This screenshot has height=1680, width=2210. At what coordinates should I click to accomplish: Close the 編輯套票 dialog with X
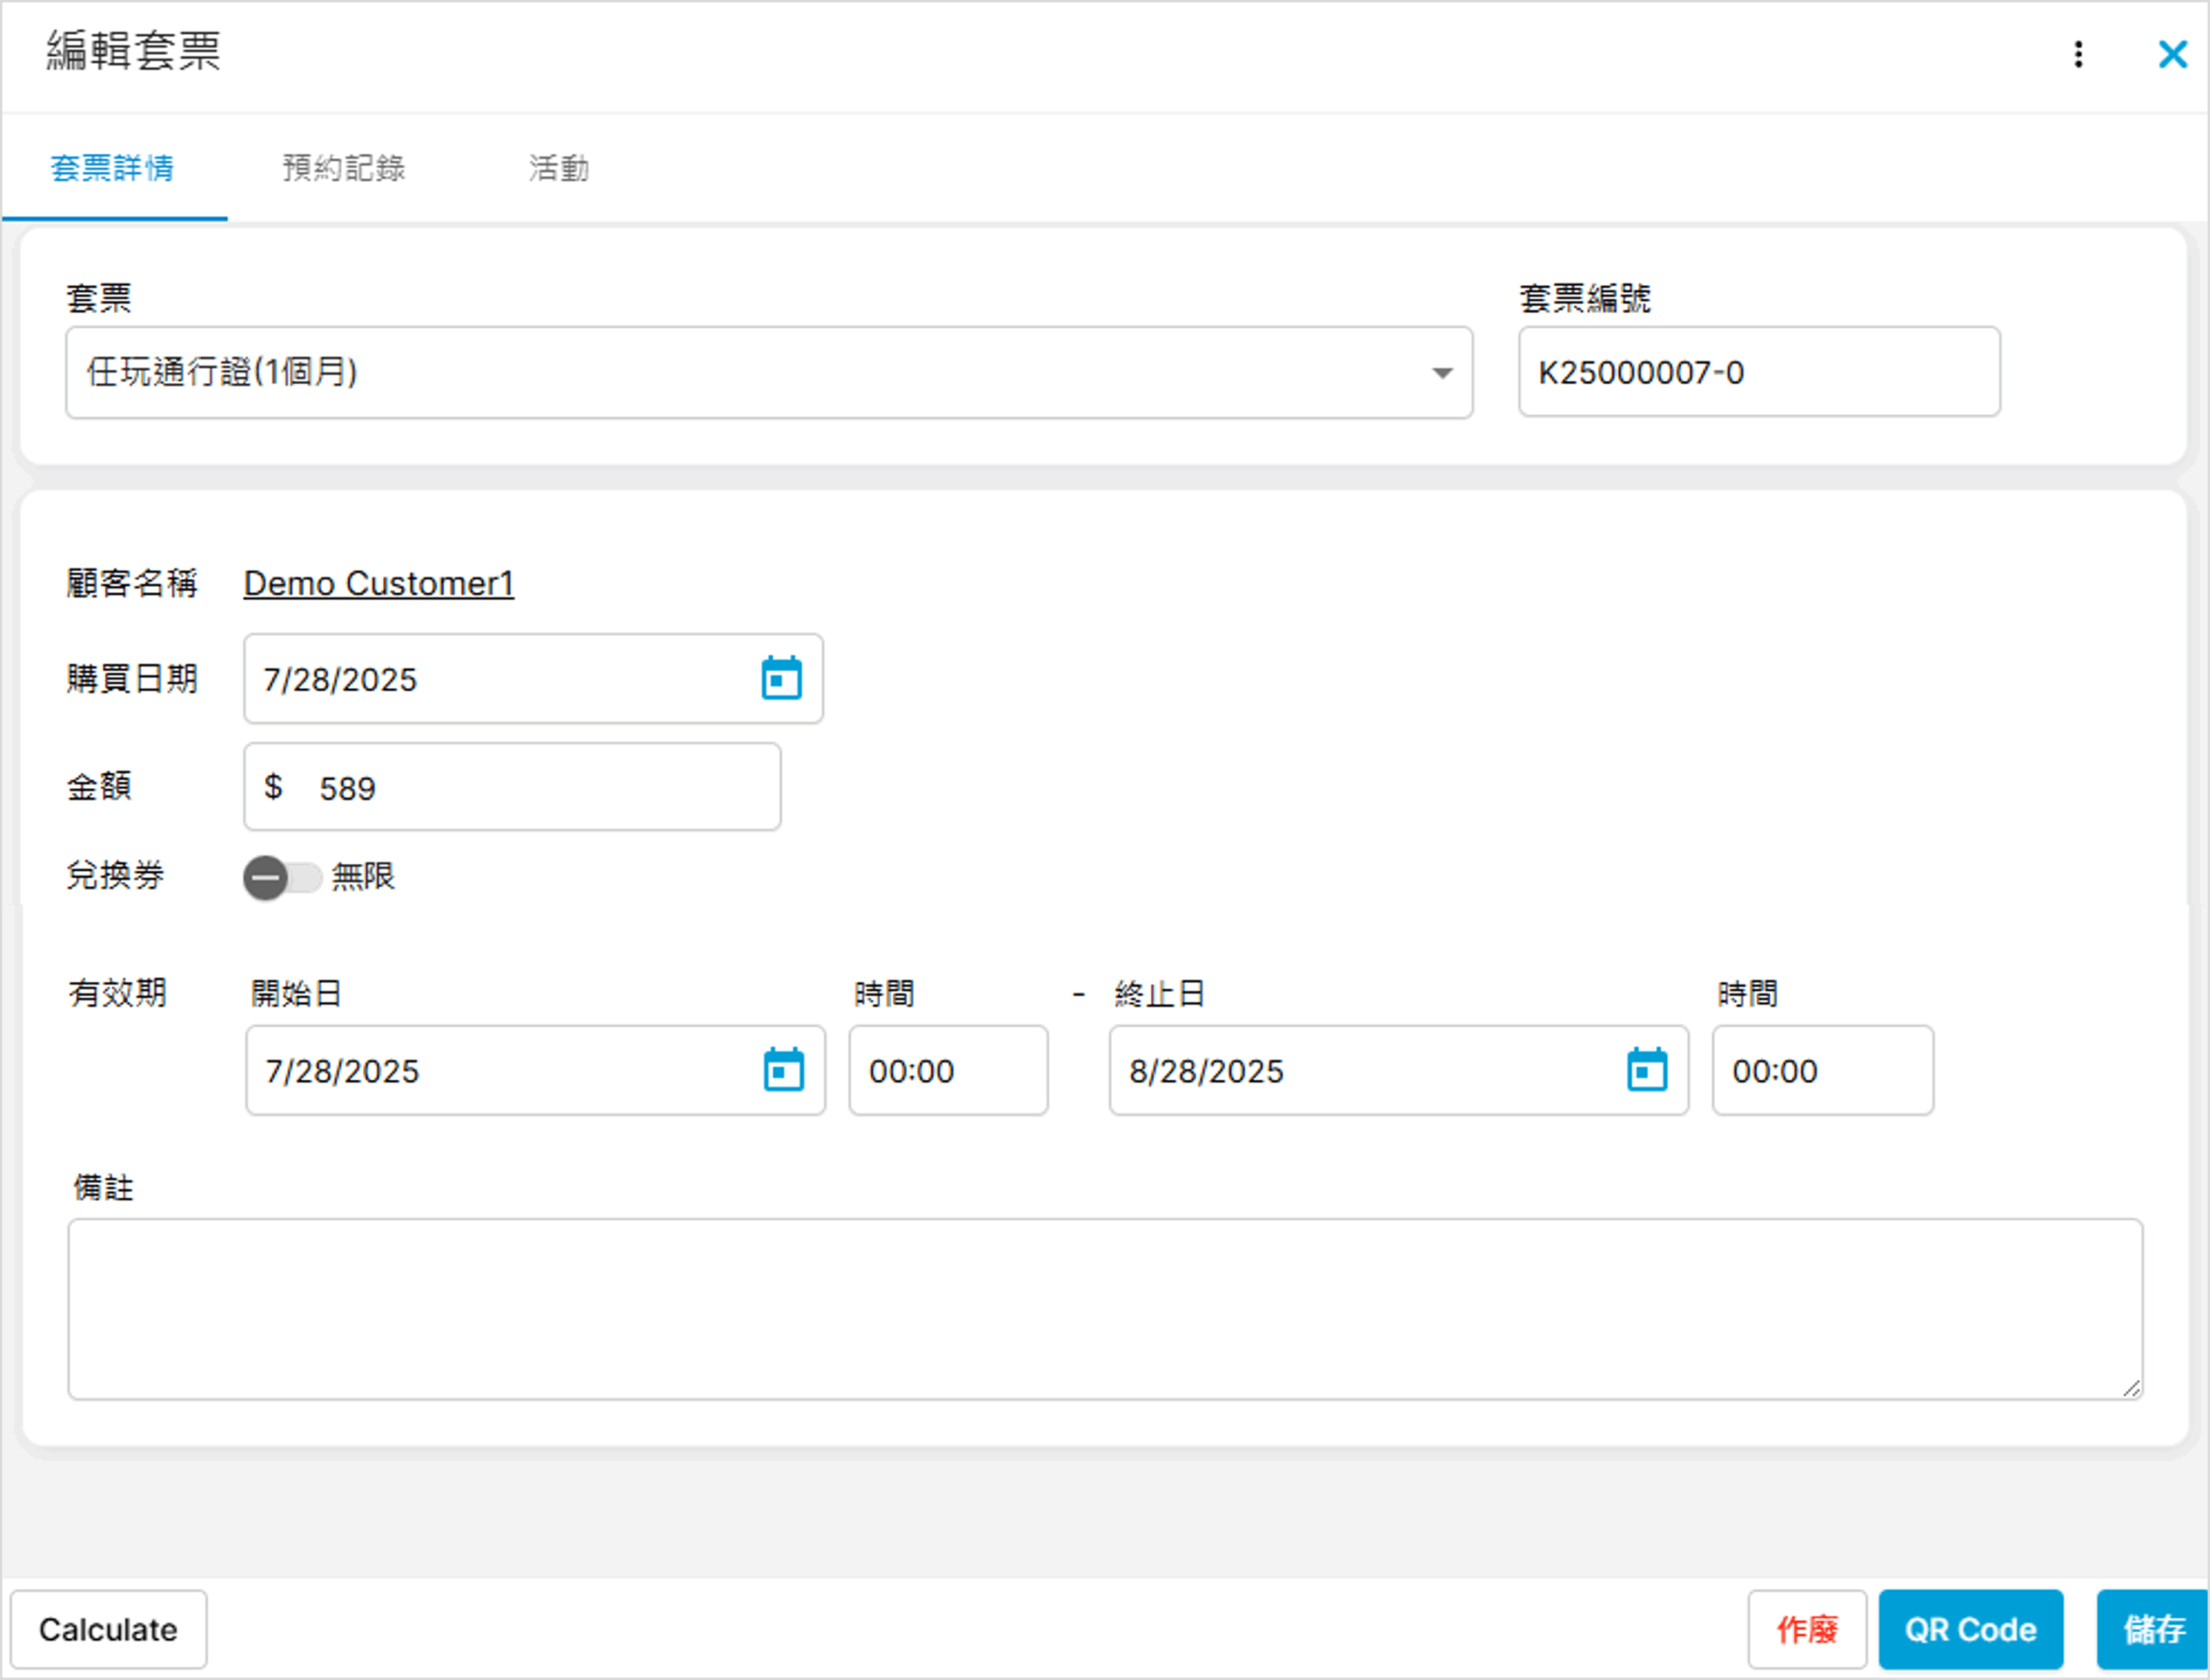click(2172, 54)
